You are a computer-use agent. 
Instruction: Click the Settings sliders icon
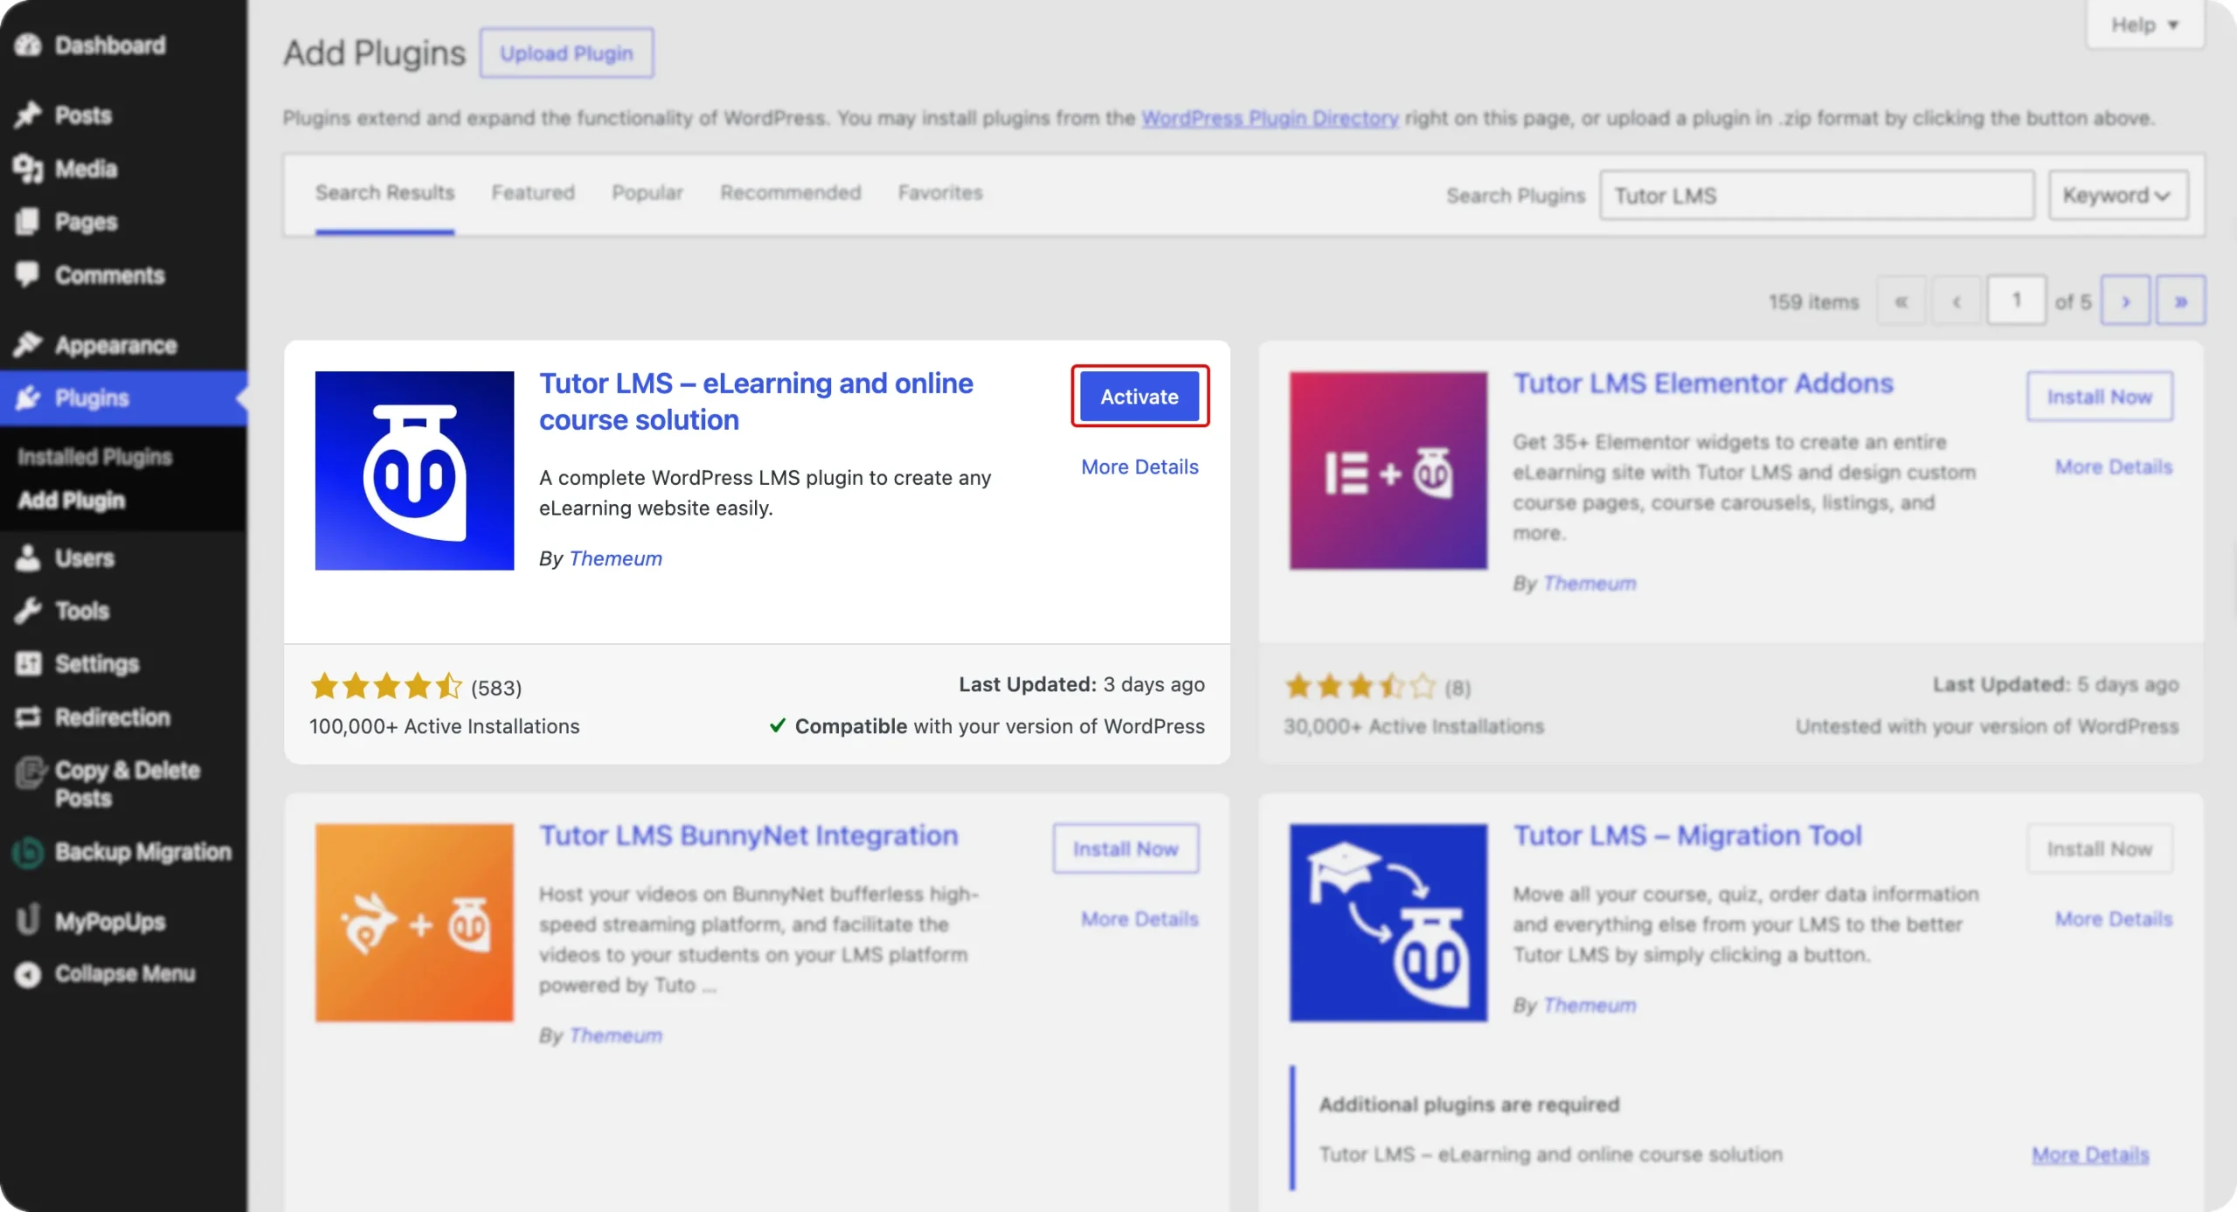coord(28,663)
